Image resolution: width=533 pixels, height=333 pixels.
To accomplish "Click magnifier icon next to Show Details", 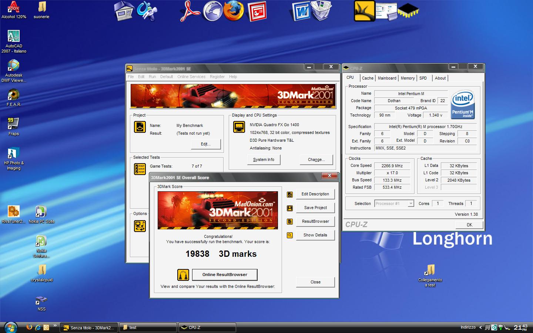I will pos(290,235).
